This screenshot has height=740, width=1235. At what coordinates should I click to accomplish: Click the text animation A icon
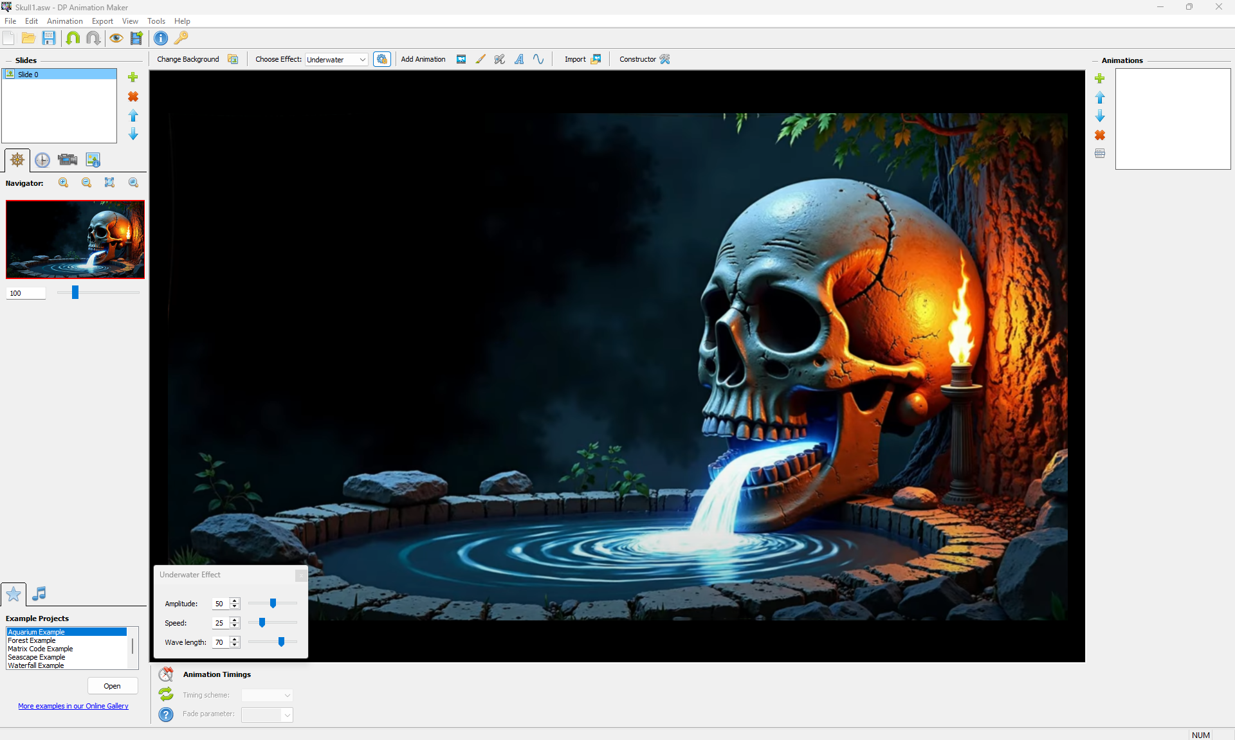[x=519, y=59]
